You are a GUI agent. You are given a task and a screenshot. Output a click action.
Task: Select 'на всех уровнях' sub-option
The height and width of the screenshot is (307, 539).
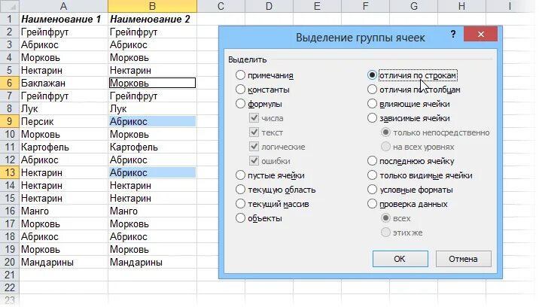coord(385,147)
